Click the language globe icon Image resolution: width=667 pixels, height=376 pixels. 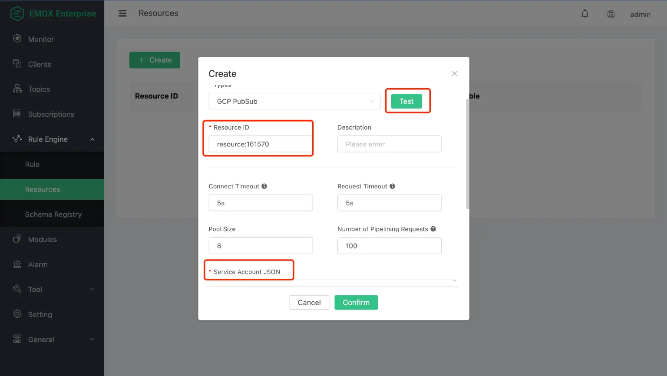click(x=611, y=14)
